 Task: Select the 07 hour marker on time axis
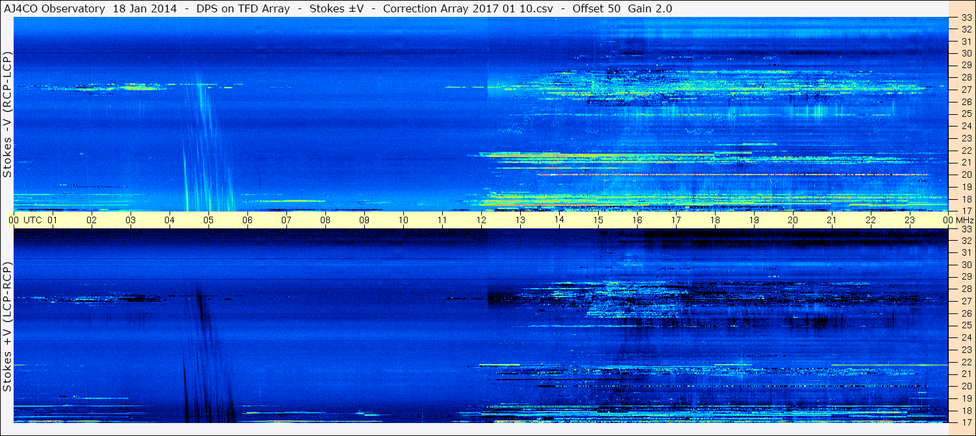(286, 220)
